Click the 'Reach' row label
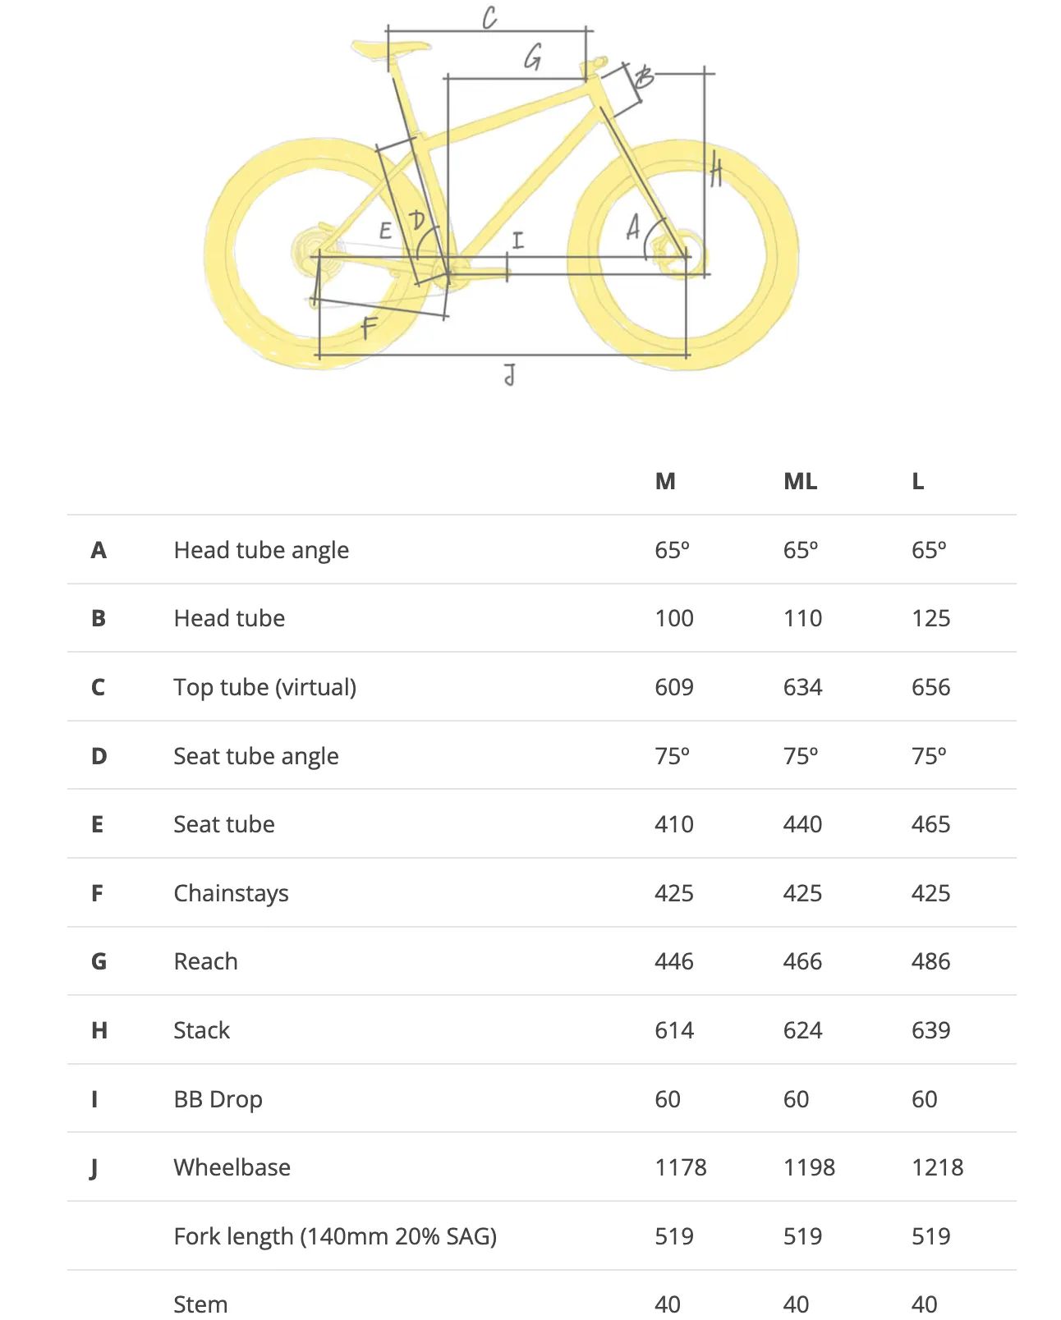The width and height of the screenshot is (1061, 1320). (x=205, y=961)
